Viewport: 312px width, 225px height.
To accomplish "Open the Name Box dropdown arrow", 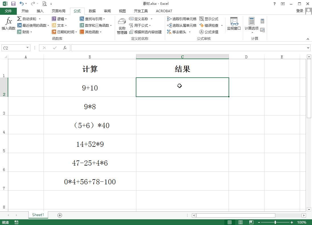I will pyautogui.click(x=27, y=48).
